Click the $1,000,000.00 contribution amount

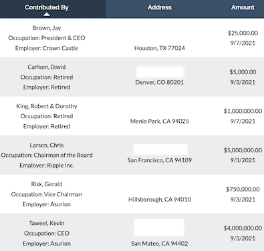(x=243, y=111)
